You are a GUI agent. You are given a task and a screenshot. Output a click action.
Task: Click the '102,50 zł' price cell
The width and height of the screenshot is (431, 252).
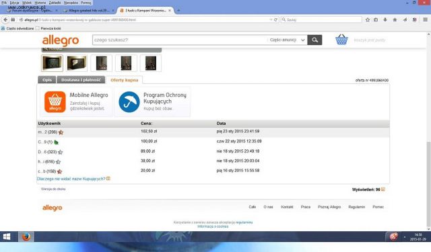pos(149,131)
